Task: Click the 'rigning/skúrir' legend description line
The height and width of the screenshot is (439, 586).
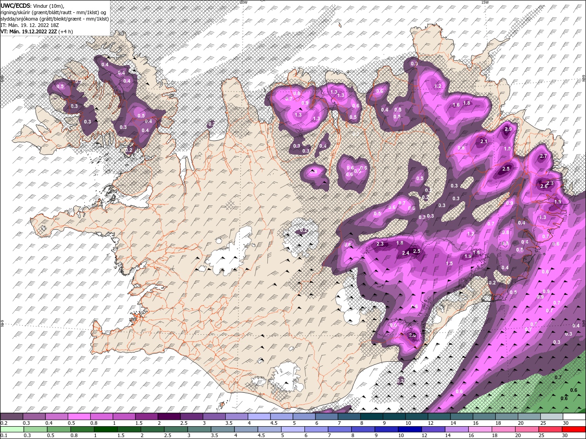Action: tap(54, 12)
